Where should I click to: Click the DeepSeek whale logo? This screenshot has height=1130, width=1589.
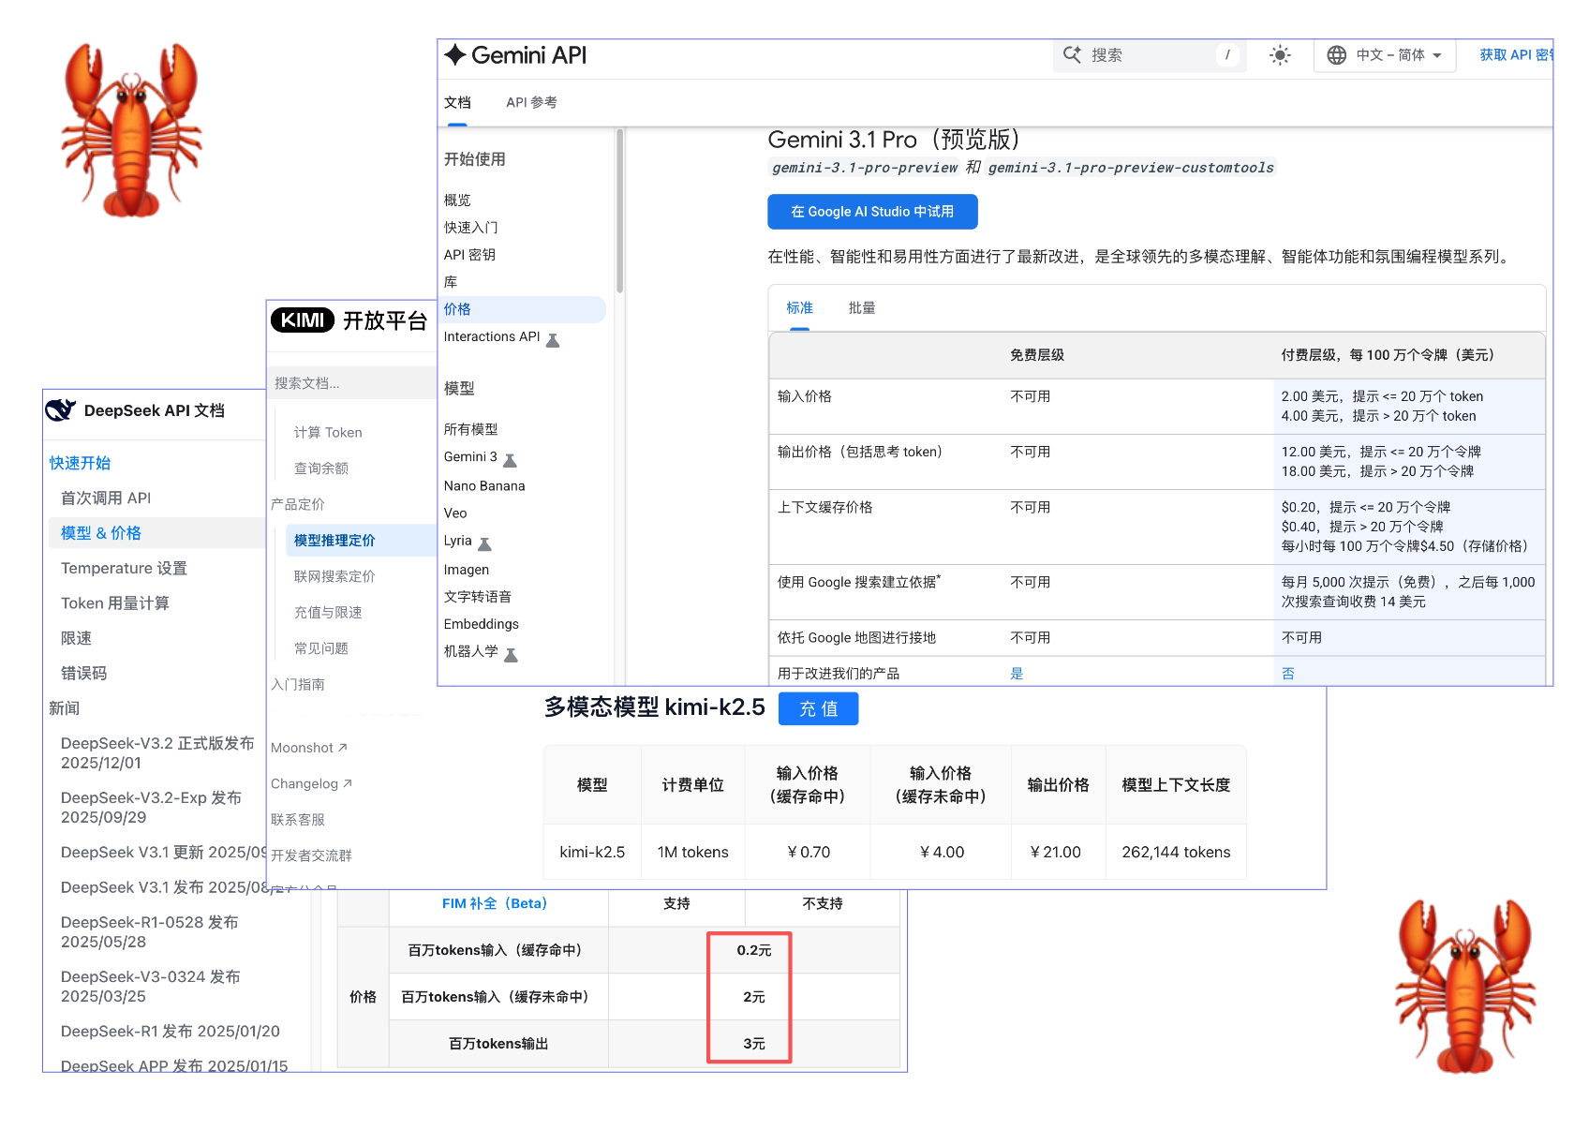61,410
